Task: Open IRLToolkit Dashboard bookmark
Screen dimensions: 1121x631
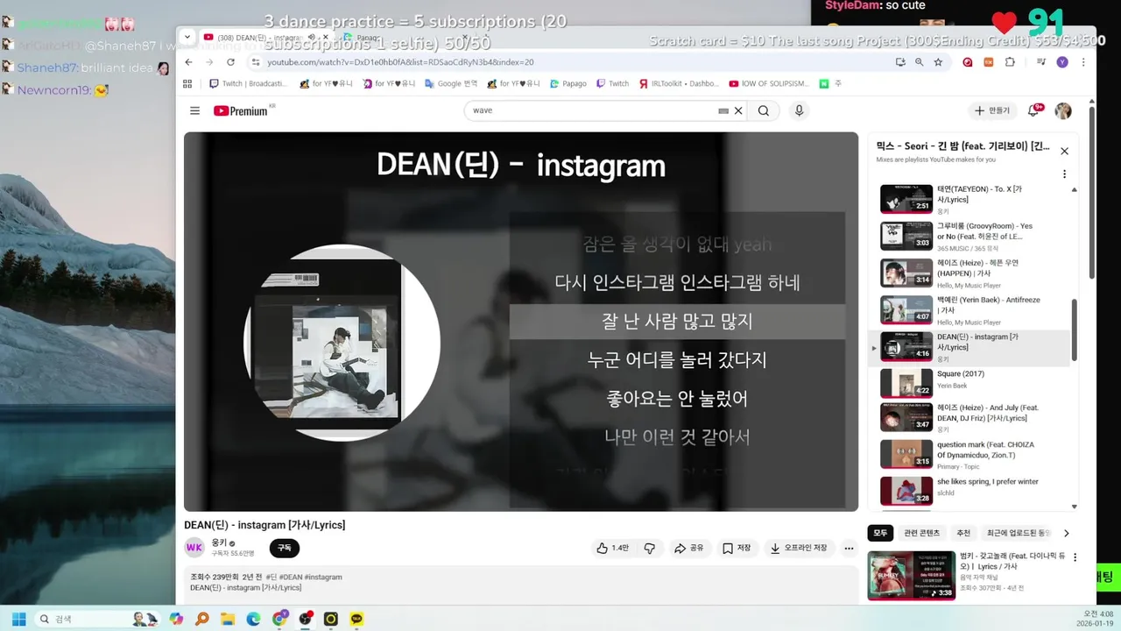Action: tap(678, 84)
